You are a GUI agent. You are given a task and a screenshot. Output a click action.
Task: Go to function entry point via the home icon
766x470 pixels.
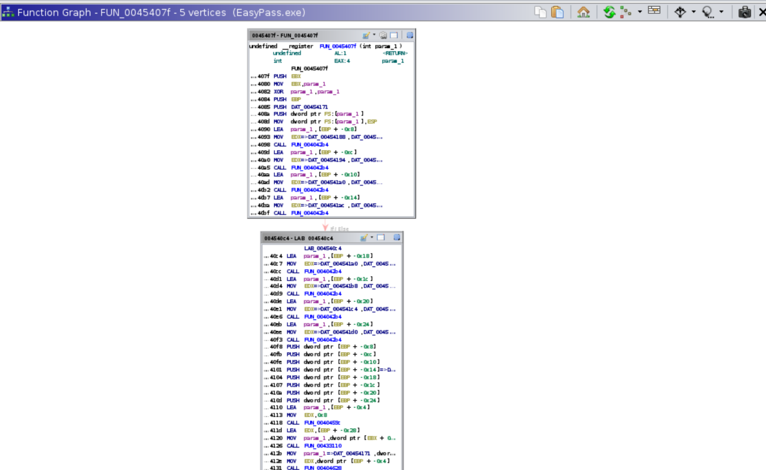(x=583, y=12)
